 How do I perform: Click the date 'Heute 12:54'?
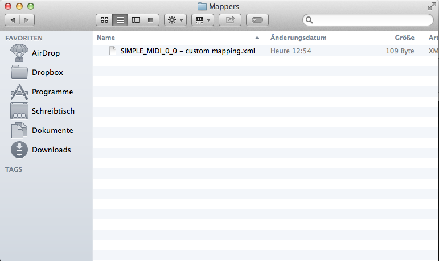coord(290,51)
